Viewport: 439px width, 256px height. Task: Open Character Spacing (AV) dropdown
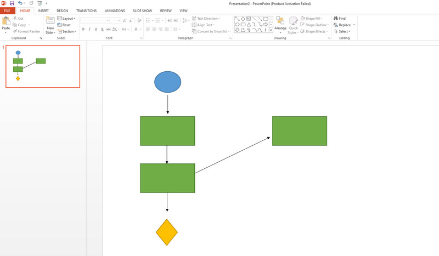point(116,29)
